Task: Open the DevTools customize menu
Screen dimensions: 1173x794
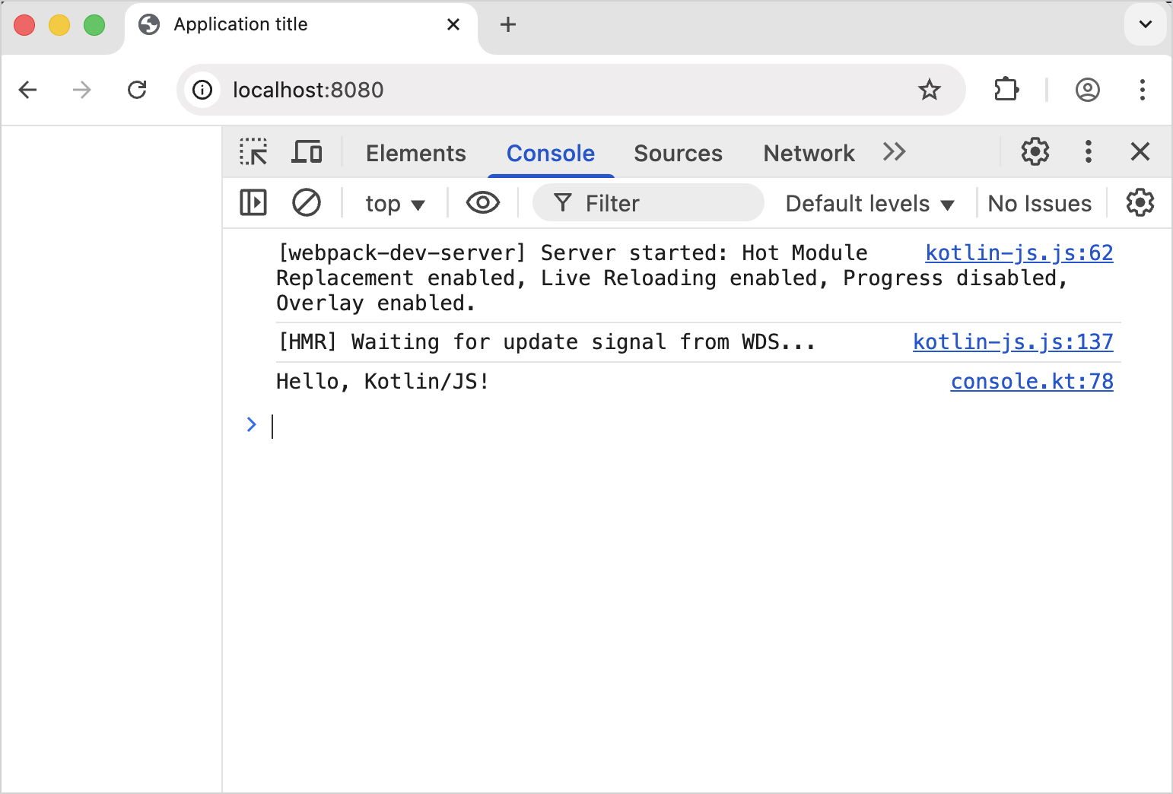Action: (x=1089, y=151)
